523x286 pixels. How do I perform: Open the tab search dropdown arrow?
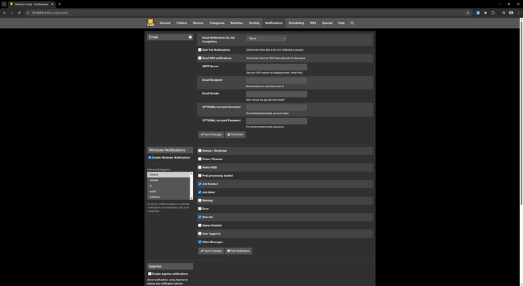(4, 4)
